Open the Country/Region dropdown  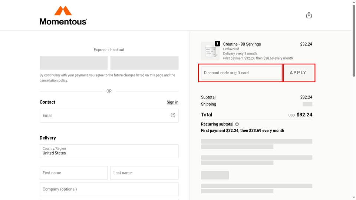click(109, 151)
